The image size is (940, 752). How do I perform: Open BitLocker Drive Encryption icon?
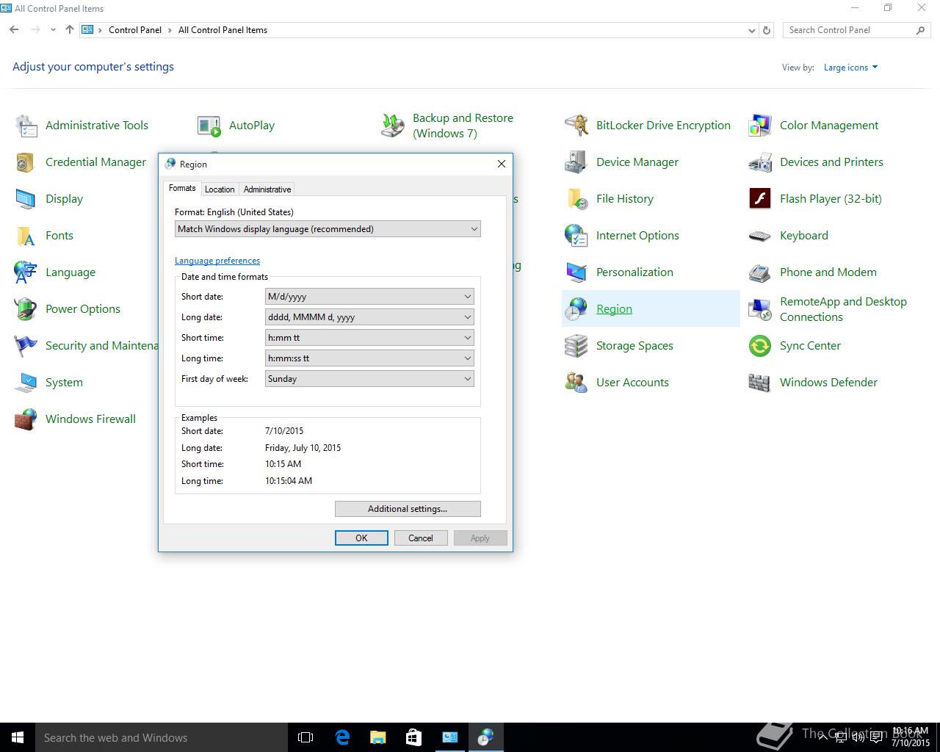coord(576,126)
